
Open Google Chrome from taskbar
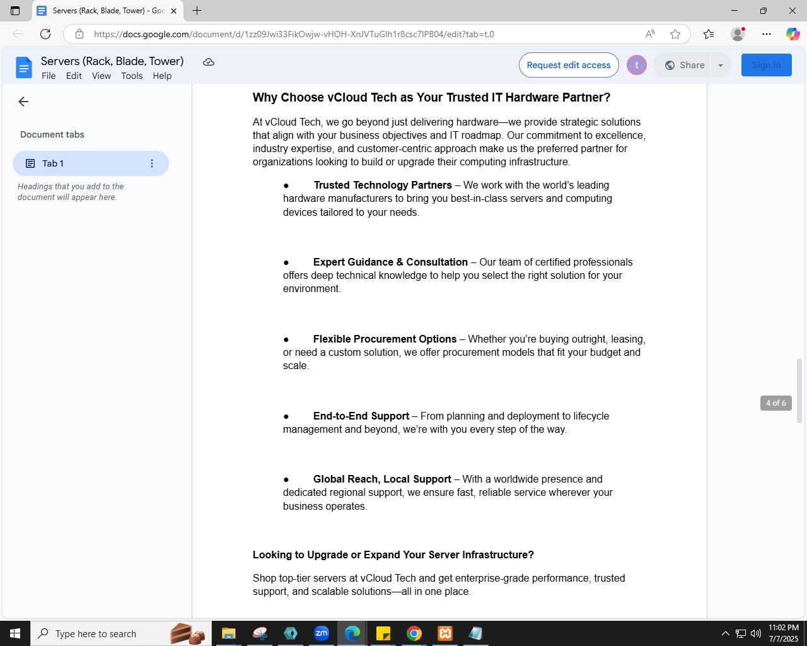click(x=414, y=633)
